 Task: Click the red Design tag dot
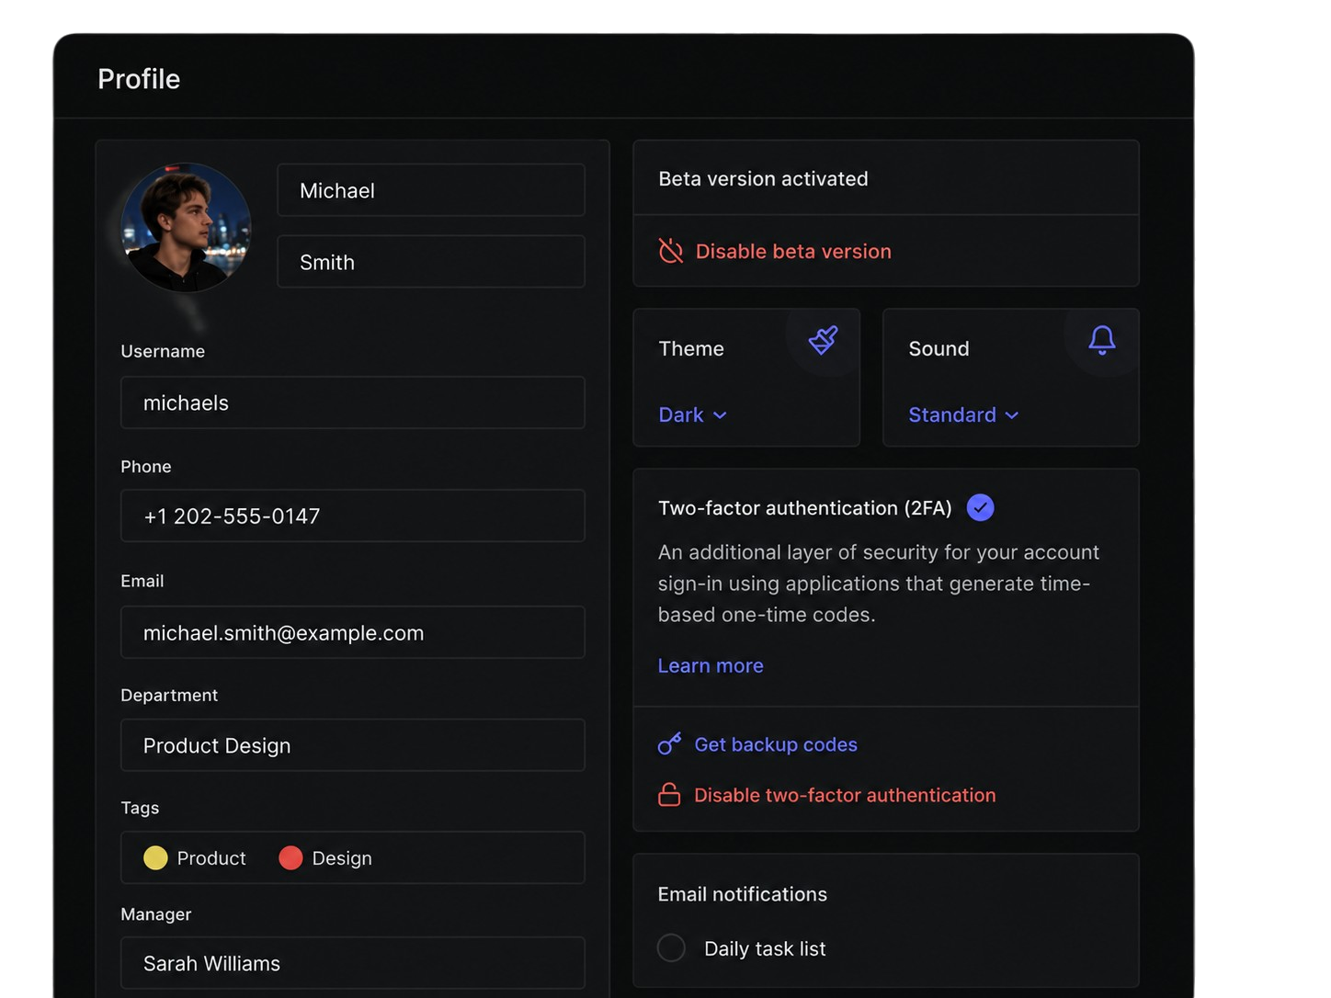coord(290,857)
